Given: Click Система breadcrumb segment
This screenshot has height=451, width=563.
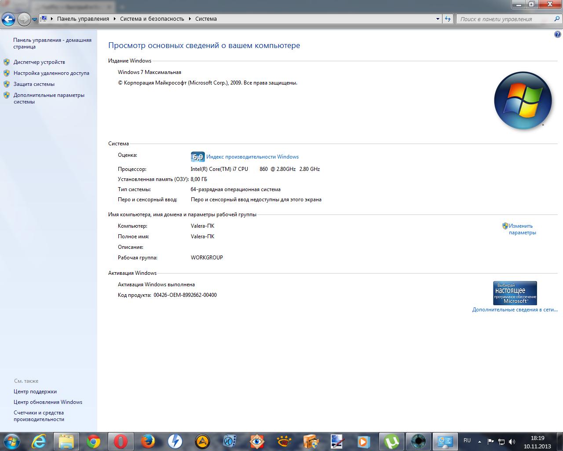Looking at the screenshot, I should click(x=206, y=19).
